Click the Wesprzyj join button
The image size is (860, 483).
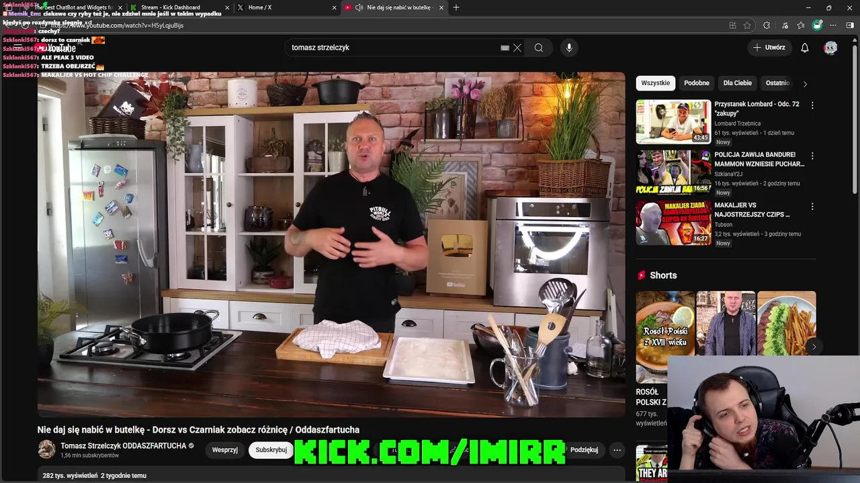click(224, 449)
